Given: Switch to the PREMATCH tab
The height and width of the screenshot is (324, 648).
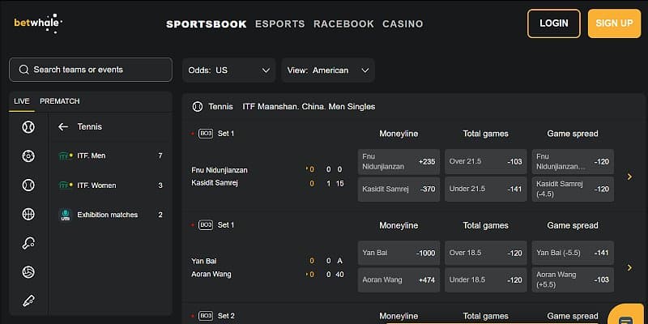Looking at the screenshot, I should tap(60, 101).
